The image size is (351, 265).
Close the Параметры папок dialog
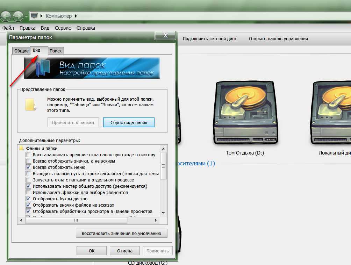[x=165, y=35]
